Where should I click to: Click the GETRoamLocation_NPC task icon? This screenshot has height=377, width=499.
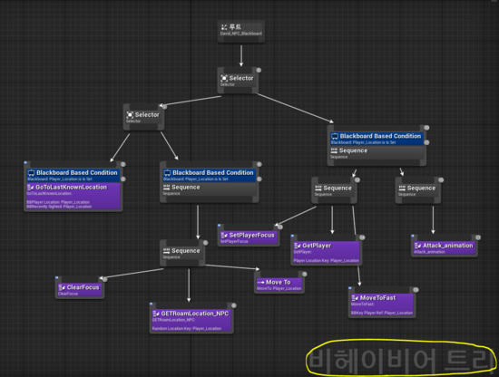coord(156,314)
